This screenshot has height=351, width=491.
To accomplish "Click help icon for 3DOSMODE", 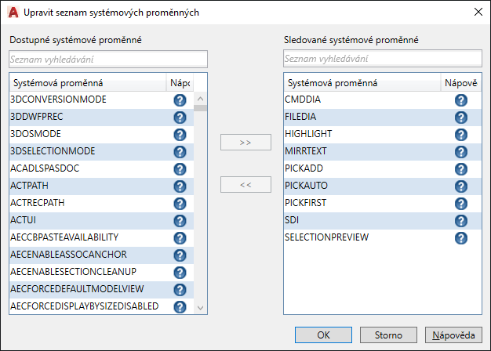I will click(x=179, y=135).
